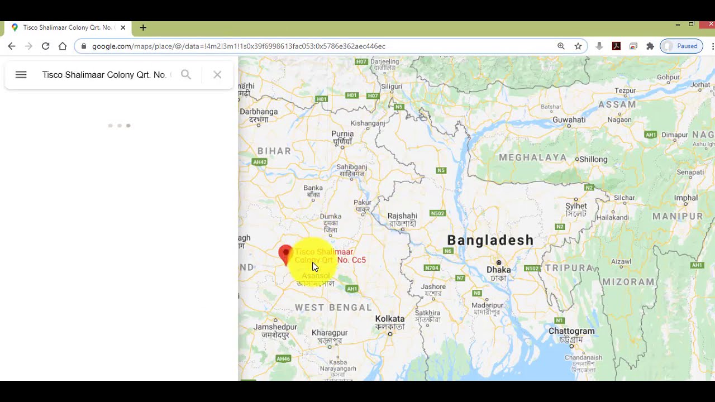
Task: Open the Google Maps hamburger menu
Action: [x=21, y=75]
